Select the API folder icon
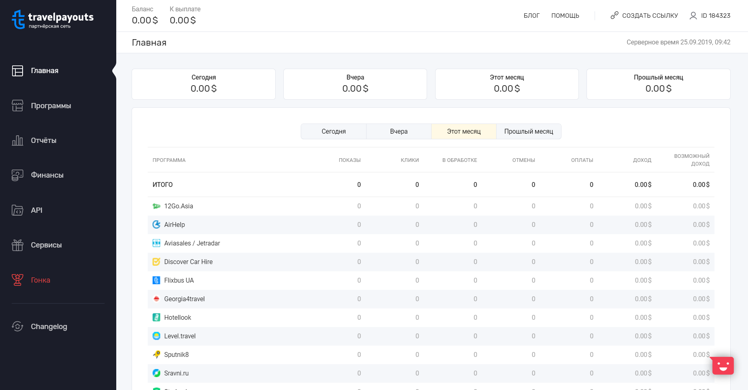 click(x=17, y=210)
